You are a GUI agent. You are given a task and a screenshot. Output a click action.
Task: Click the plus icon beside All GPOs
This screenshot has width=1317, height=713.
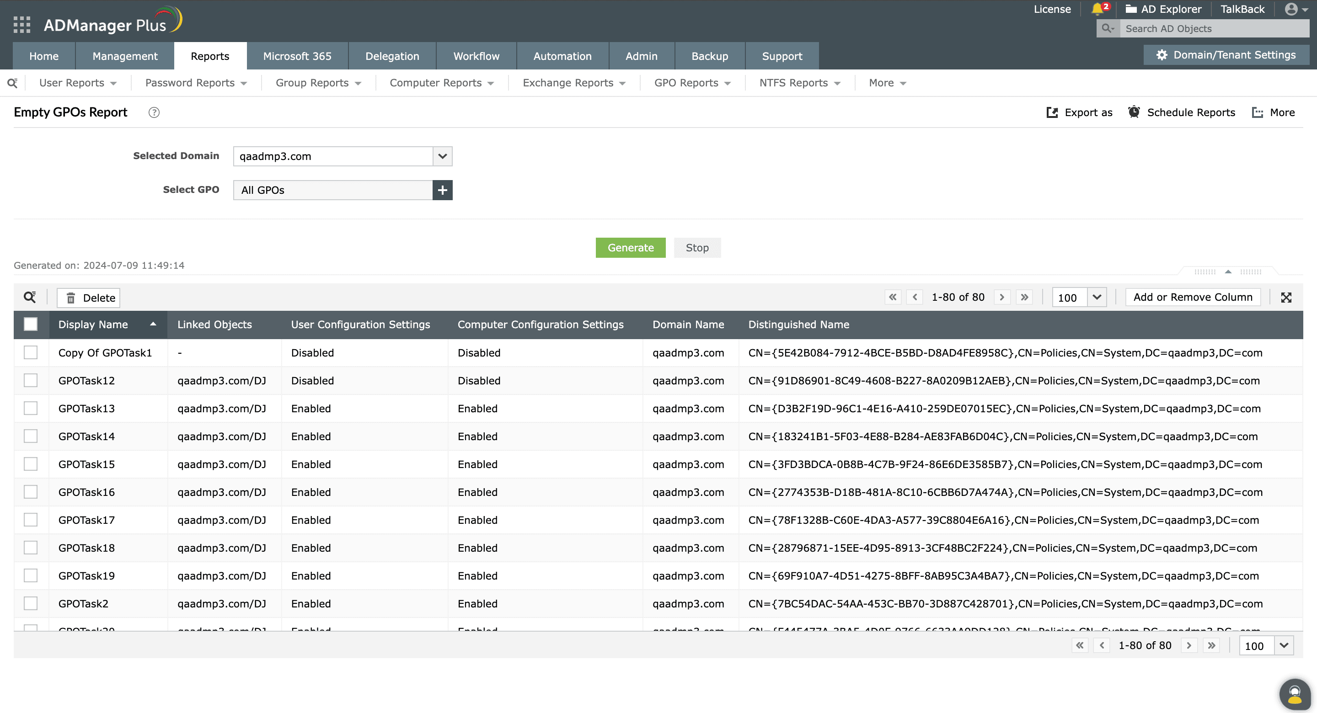tap(442, 190)
